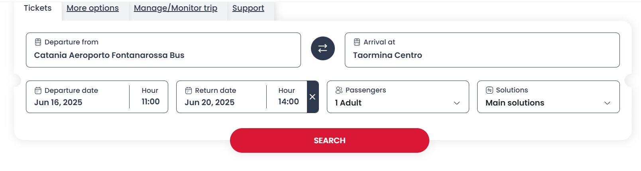The width and height of the screenshot is (641, 171).
Task: Expand the Passengers dropdown chevron
Action: pos(457,103)
